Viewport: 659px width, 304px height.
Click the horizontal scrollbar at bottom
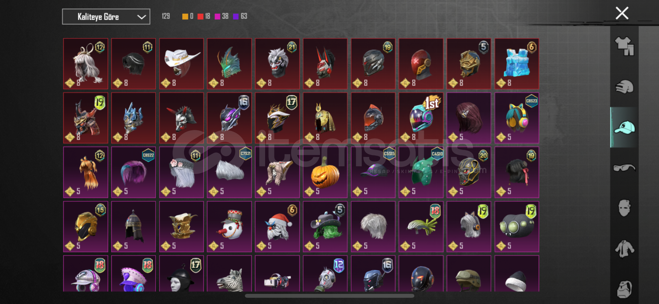(329, 296)
